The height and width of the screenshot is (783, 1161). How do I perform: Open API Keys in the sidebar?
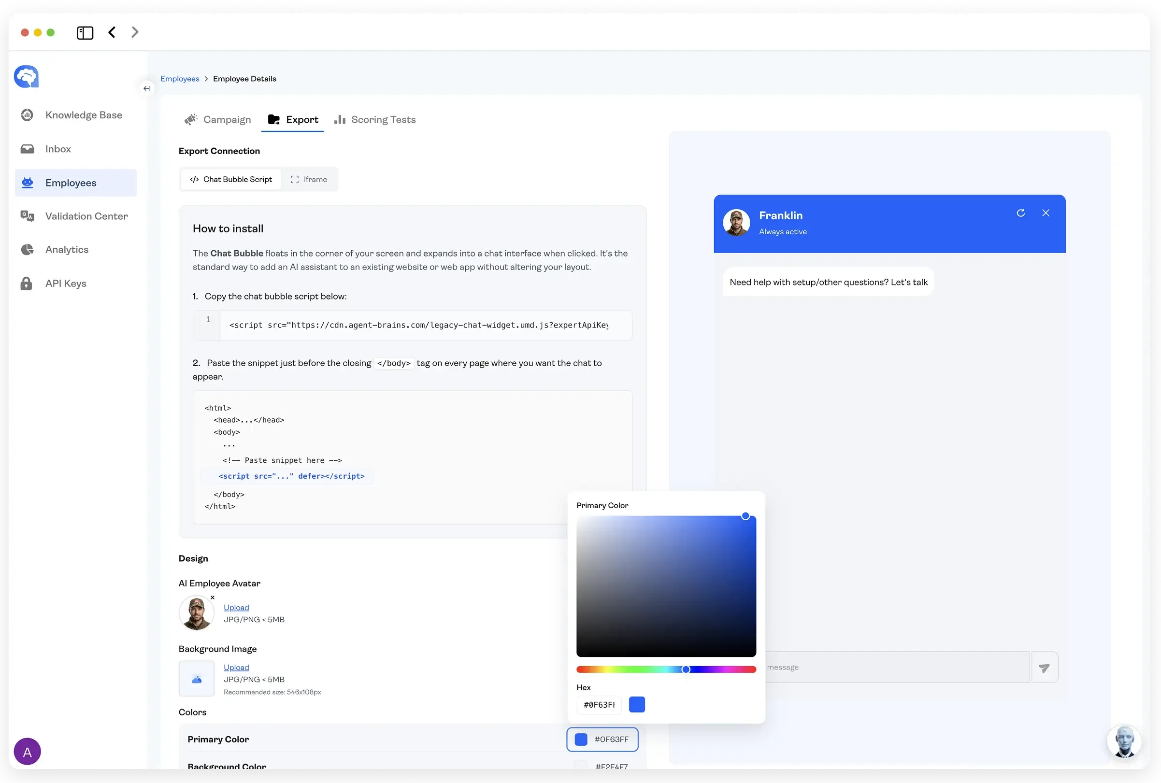(x=76, y=284)
